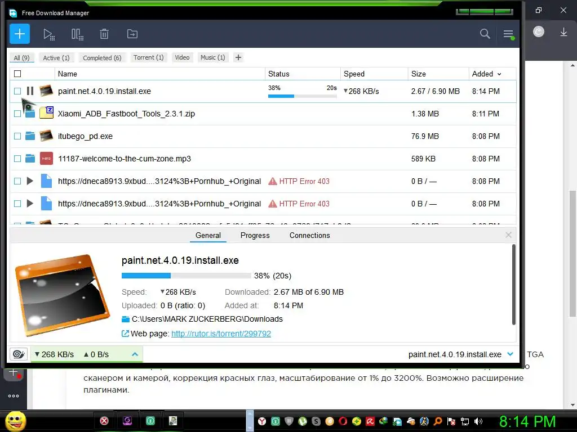This screenshot has width=577, height=432.
Task: Open the paint.net.4.0.19.install.exe dropdown at bottom right
Action: pyautogui.click(x=510, y=354)
